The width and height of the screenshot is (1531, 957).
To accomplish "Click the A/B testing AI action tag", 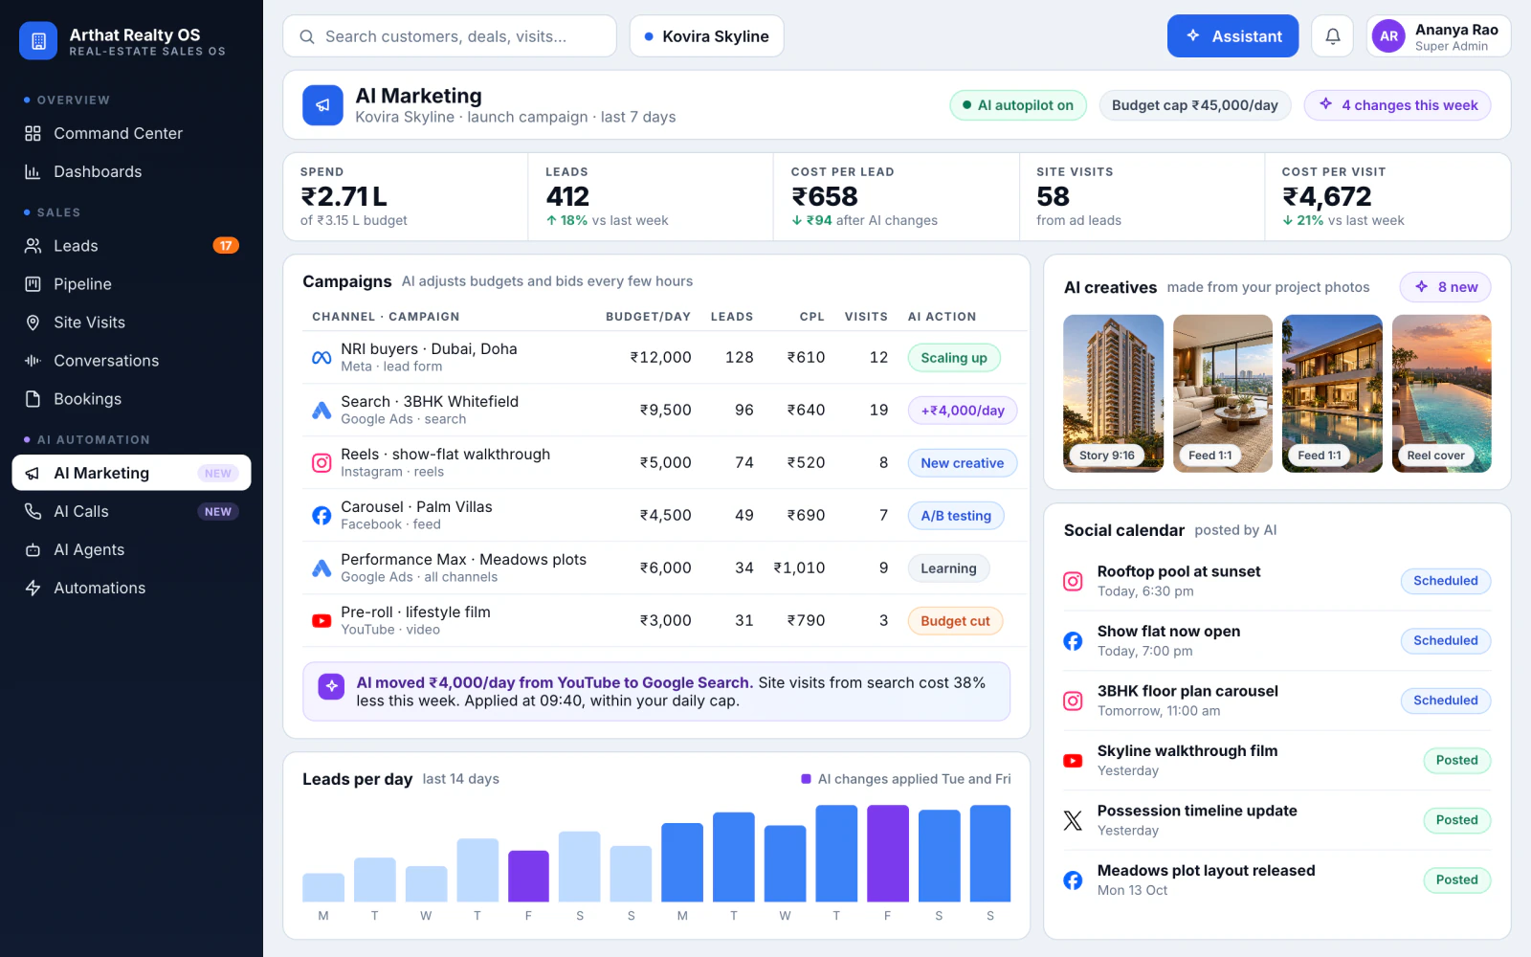I will click(956, 516).
